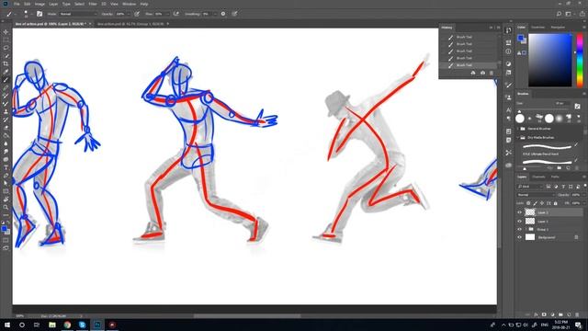Pick a color in the blue color field

point(550,60)
